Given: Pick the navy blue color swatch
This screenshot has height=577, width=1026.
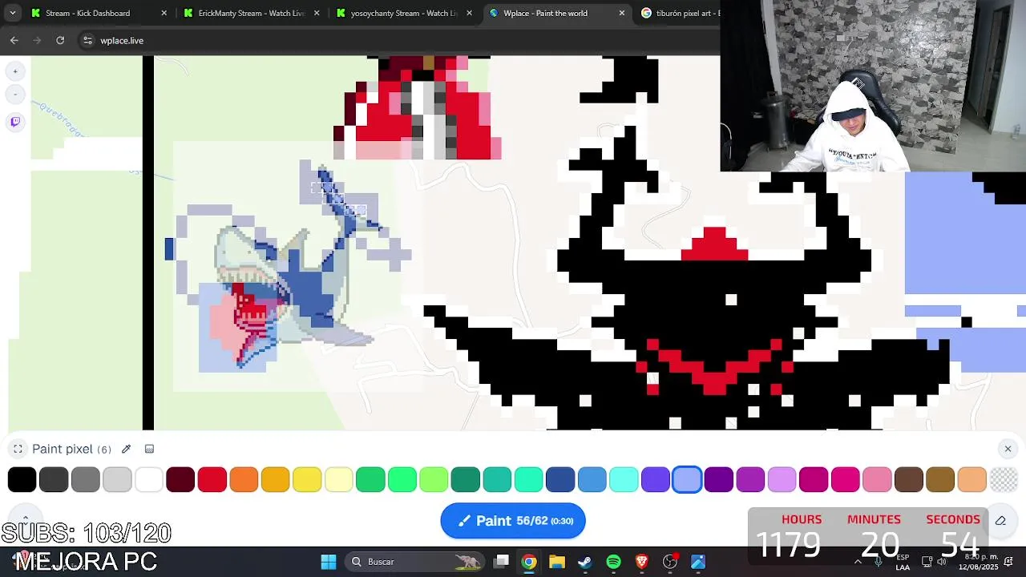Looking at the screenshot, I should click(560, 479).
